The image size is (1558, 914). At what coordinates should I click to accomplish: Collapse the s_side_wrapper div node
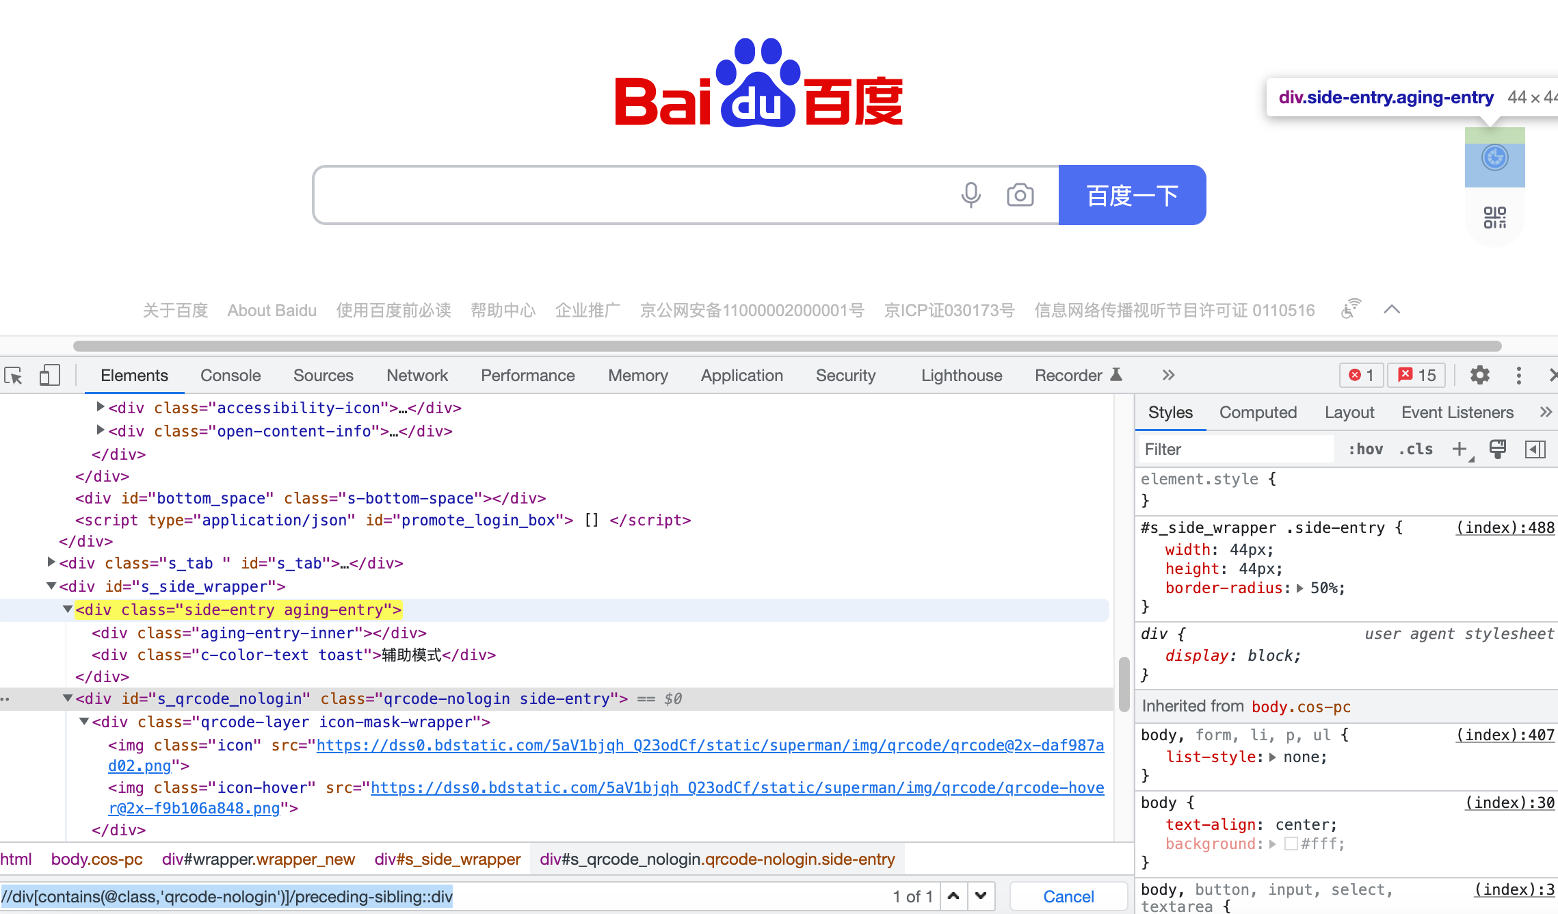(x=51, y=586)
